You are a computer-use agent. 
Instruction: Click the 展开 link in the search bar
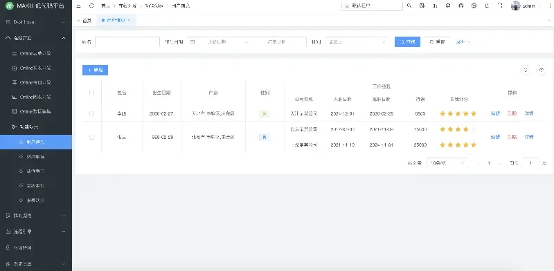tap(463, 41)
